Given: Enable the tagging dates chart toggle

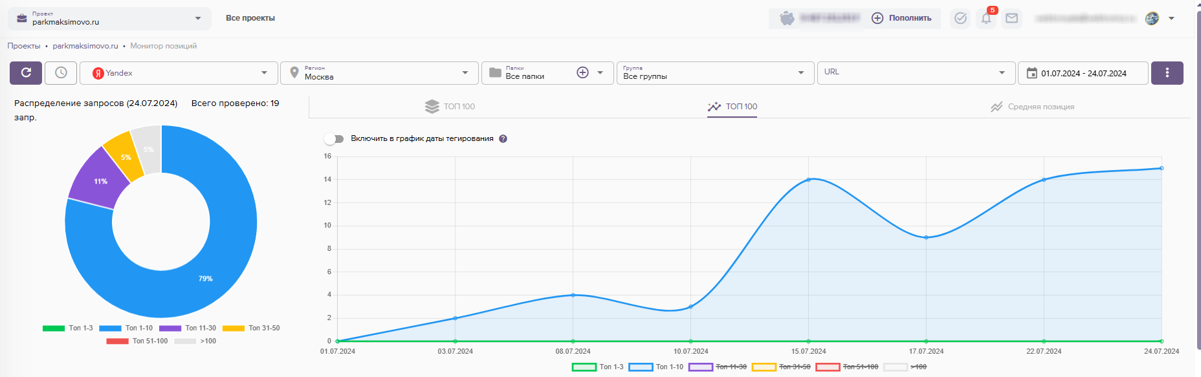Looking at the screenshot, I should coord(334,139).
